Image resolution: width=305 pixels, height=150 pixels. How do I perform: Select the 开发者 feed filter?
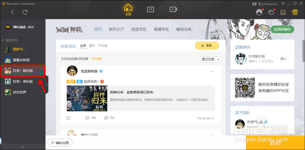click(x=102, y=46)
